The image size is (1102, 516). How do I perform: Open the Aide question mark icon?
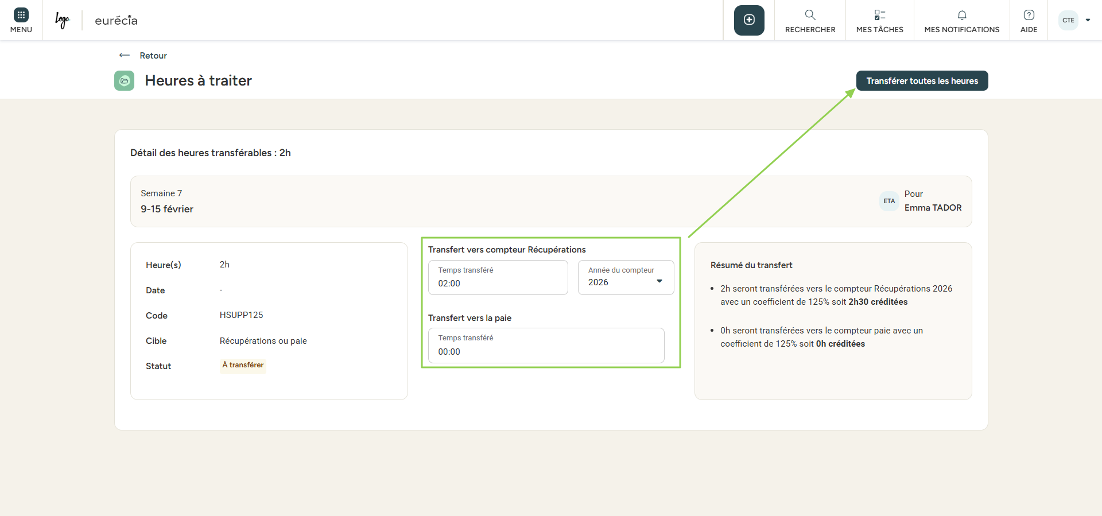point(1029,15)
